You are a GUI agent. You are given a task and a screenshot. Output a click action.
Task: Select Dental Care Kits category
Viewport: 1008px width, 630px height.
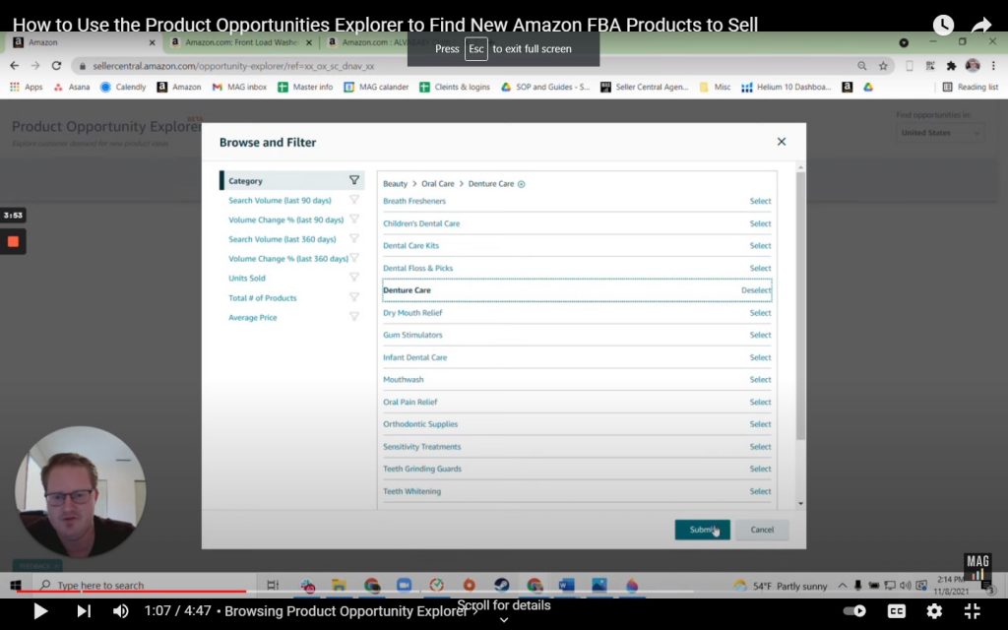point(760,245)
